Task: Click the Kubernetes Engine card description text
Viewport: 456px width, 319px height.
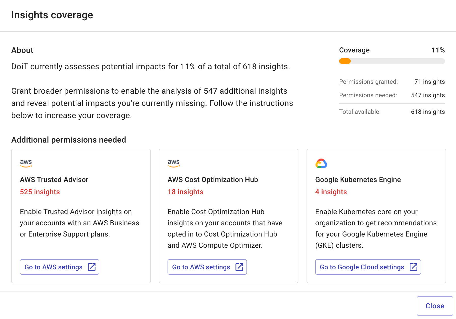Action: (x=376, y=228)
